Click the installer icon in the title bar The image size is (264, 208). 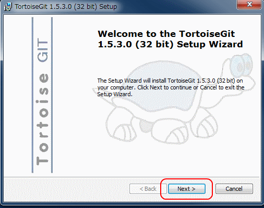(x=8, y=7)
